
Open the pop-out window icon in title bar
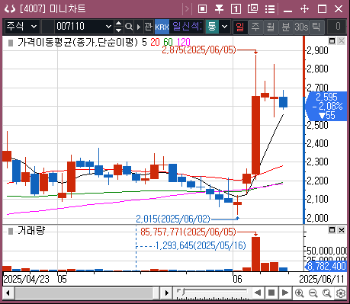click(x=252, y=9)
